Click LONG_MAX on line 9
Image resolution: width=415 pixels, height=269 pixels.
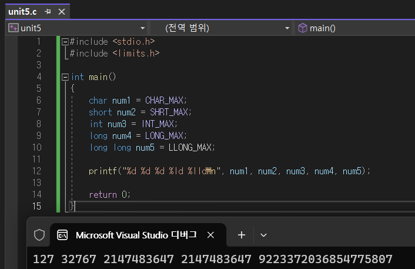pos(164,136)
